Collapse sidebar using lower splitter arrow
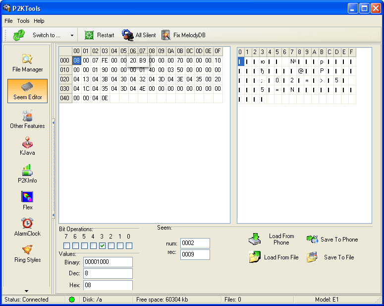This screenshot has height=306, width=384. point(53,215)
